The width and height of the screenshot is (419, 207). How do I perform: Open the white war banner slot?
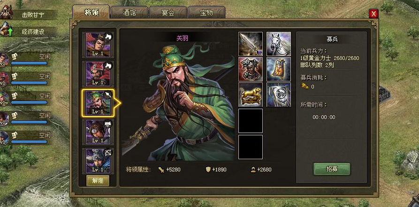click(x=279, y=95)
